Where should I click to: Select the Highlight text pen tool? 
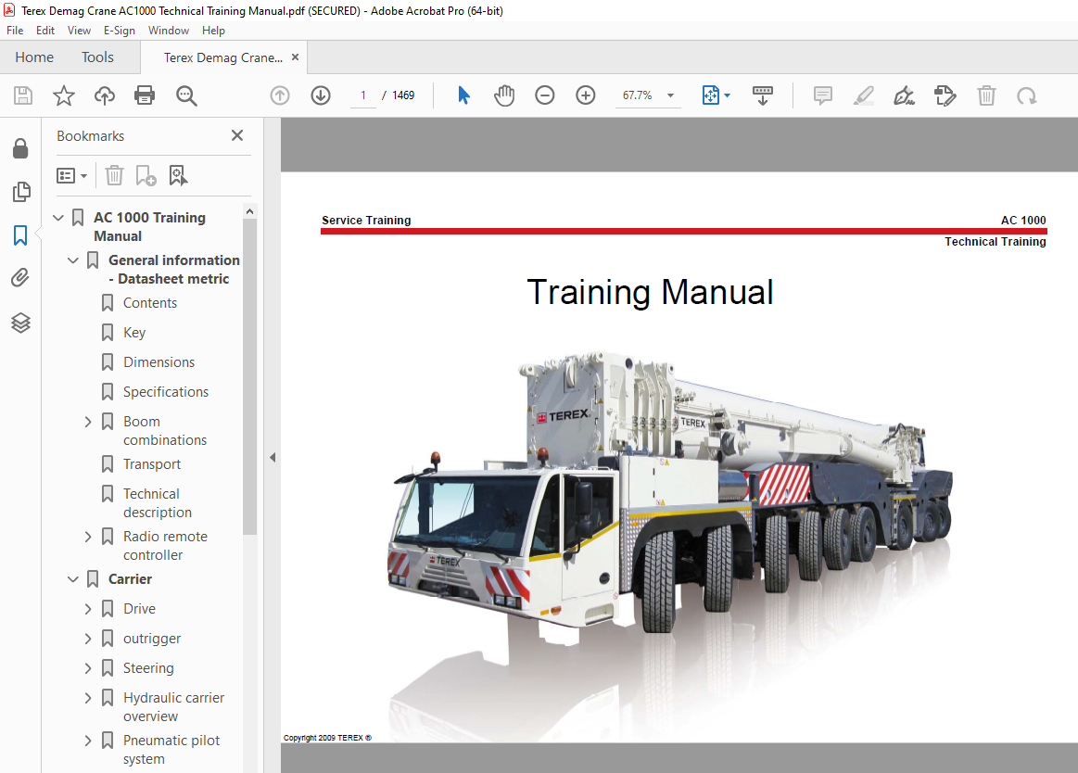pos(864,95)
